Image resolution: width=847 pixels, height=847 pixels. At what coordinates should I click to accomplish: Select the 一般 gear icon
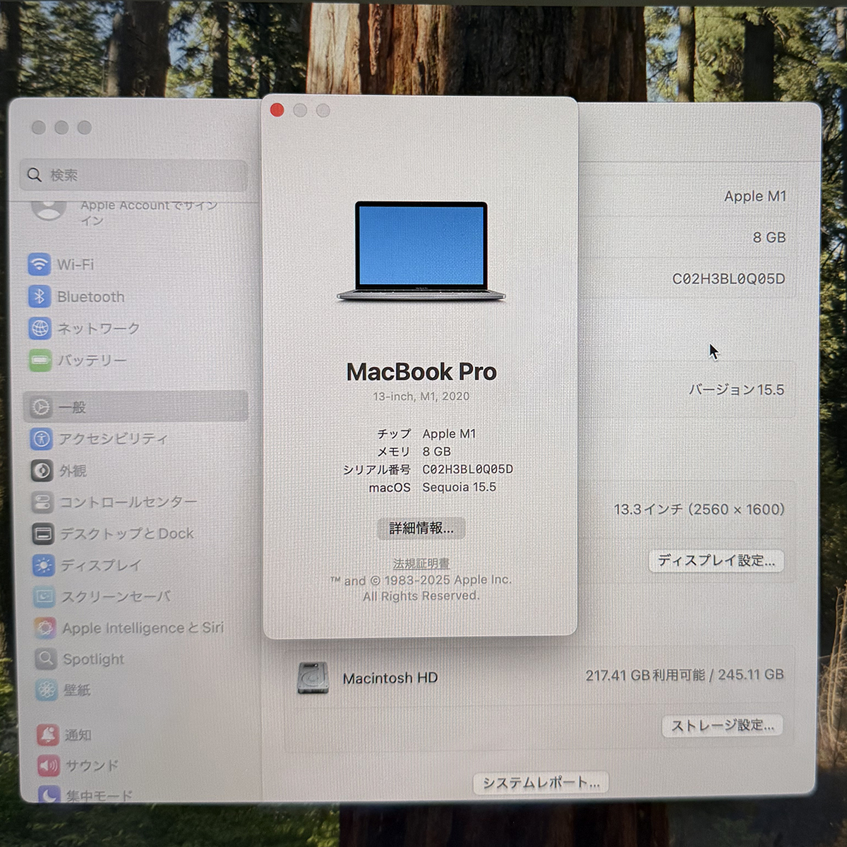41,407
